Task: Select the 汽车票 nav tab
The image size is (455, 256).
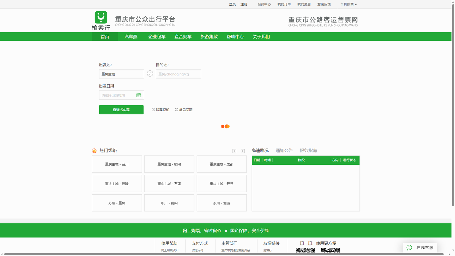Action: (131, 37)
